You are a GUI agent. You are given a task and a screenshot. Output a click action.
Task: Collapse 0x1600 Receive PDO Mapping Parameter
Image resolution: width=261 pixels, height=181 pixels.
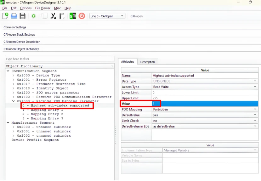(x=13, y=101)
